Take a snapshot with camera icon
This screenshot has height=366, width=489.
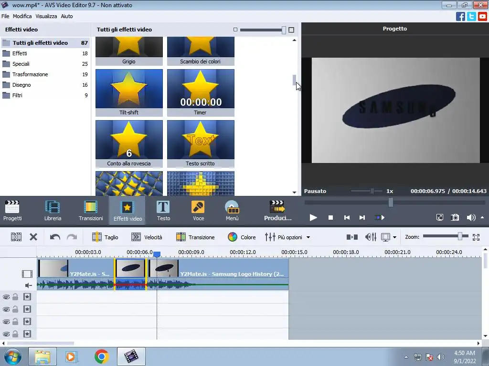(455, 217)
